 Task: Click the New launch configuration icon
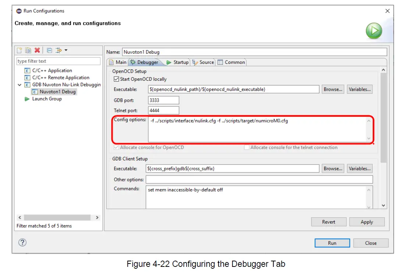click(19, 50)
